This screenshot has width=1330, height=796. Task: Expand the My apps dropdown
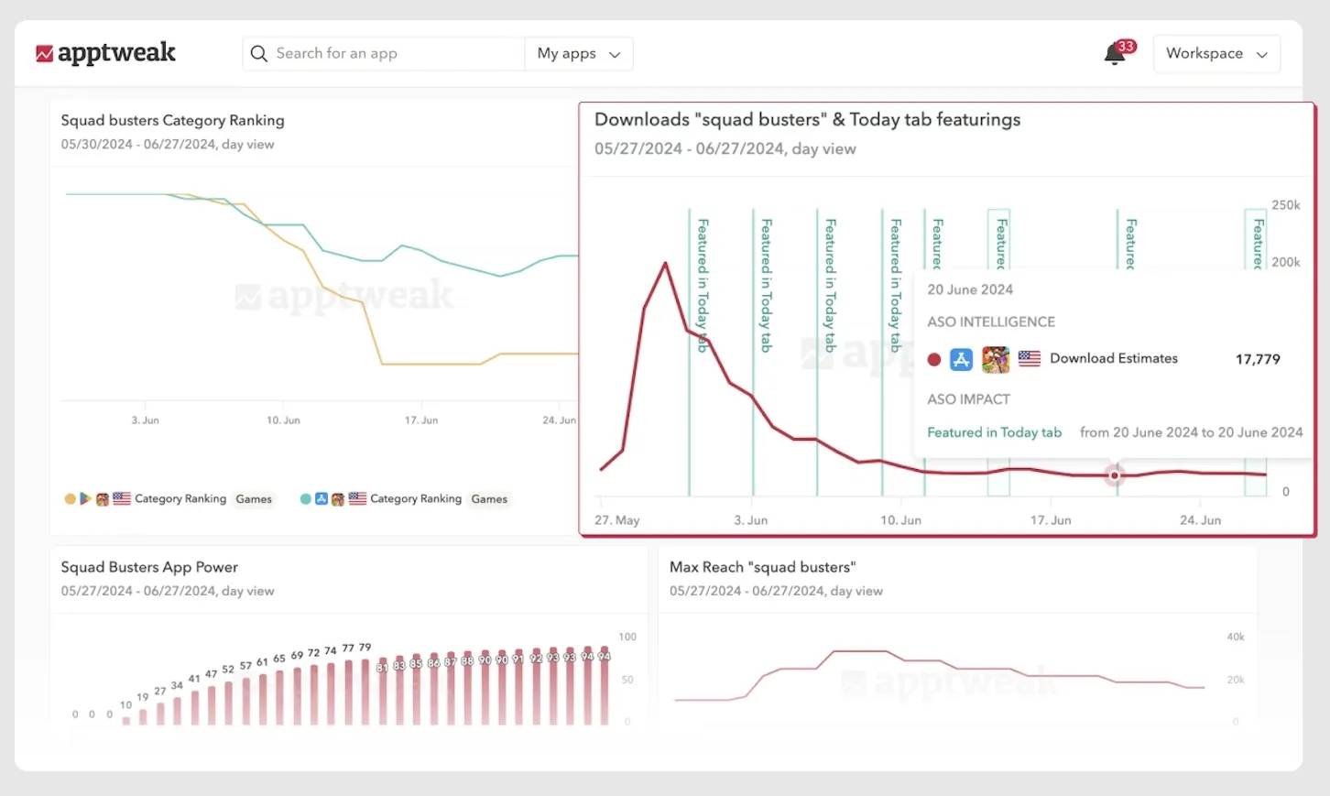coord(578,54)
